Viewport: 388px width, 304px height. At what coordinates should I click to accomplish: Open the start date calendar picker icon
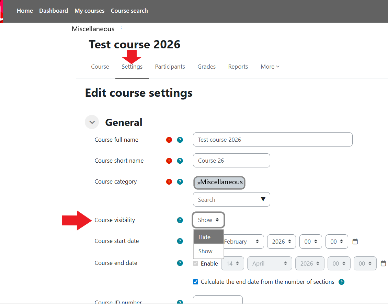pyautogui.click(x=355, y=242)
